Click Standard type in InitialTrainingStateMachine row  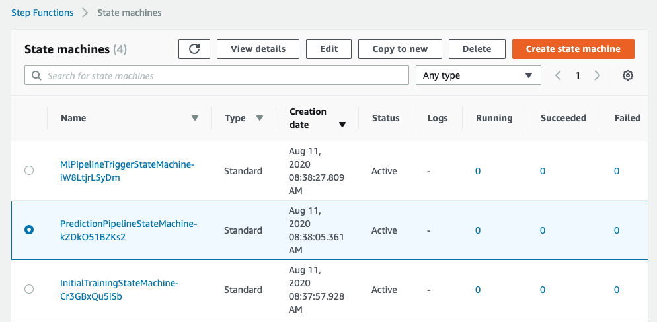pyautogui.click(x=243, y=290)
